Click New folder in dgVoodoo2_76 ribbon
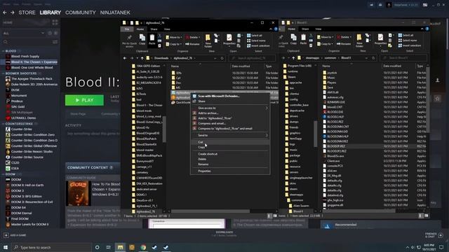 208,41
